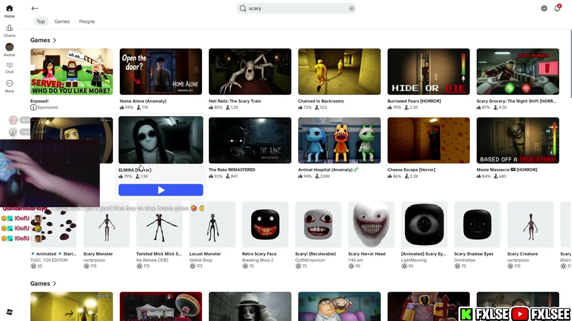Focus the search box containing "scary"
The width and height of the screenshot is (572, 321).
tap(296, 8)
